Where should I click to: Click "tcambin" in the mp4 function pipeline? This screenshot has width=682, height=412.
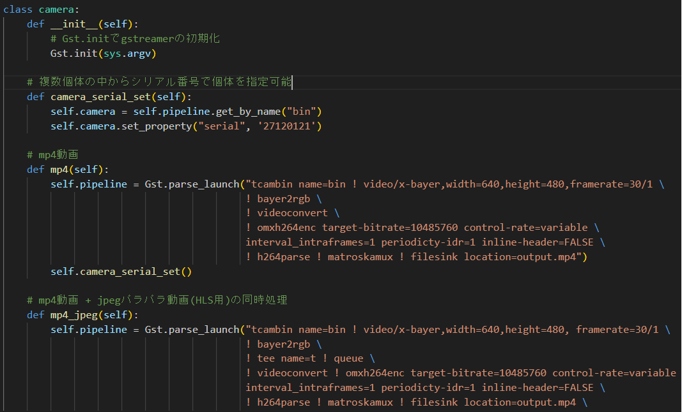coord(272,184)
